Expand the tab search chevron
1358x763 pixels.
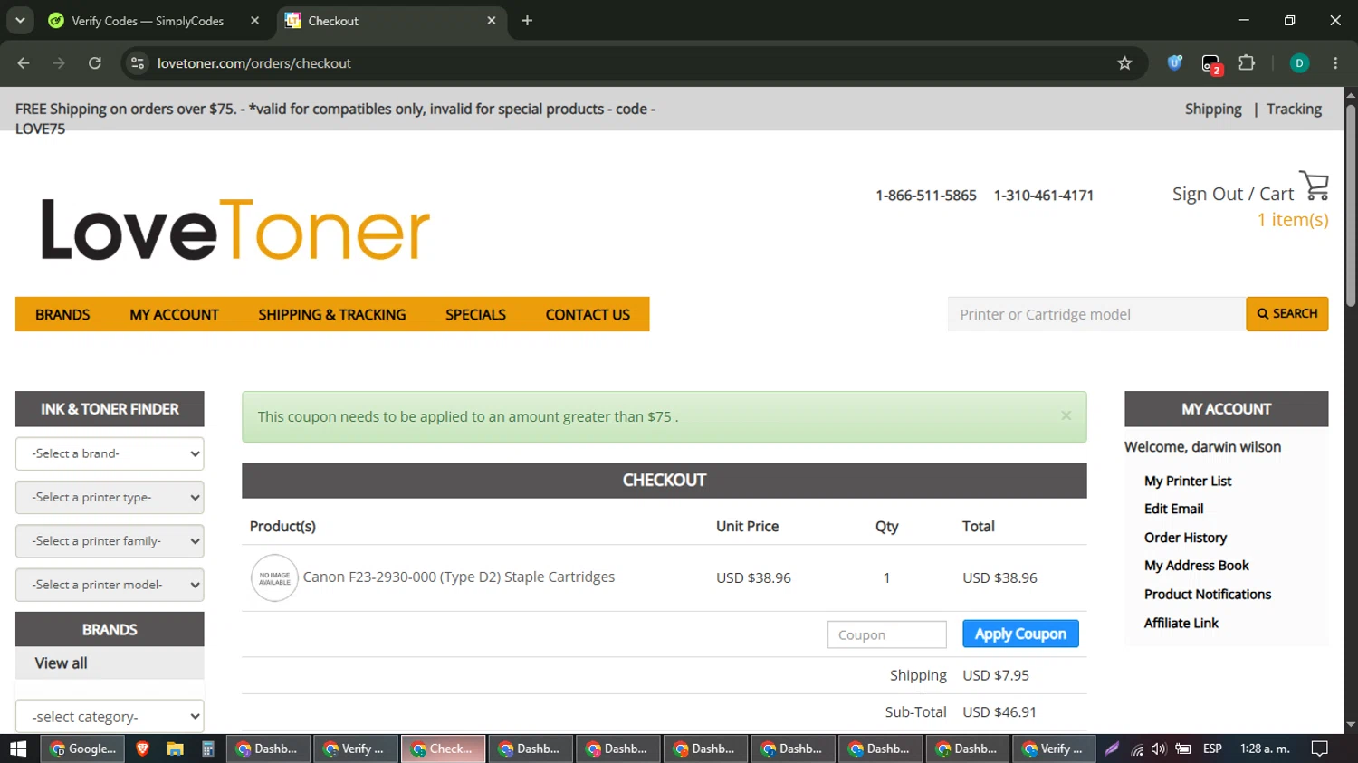click(20, 21)
